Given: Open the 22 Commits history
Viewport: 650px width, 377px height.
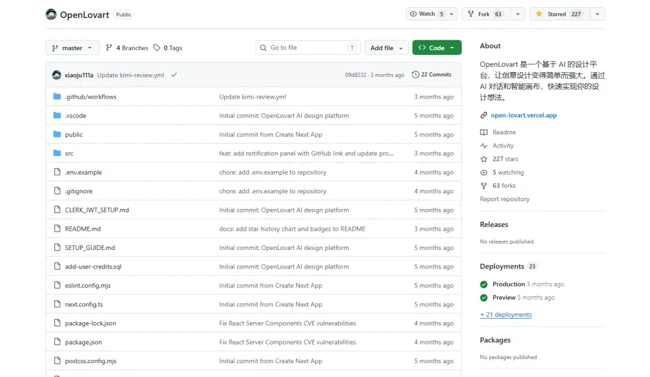Looking at the screenshot, I should coord(432,75).
